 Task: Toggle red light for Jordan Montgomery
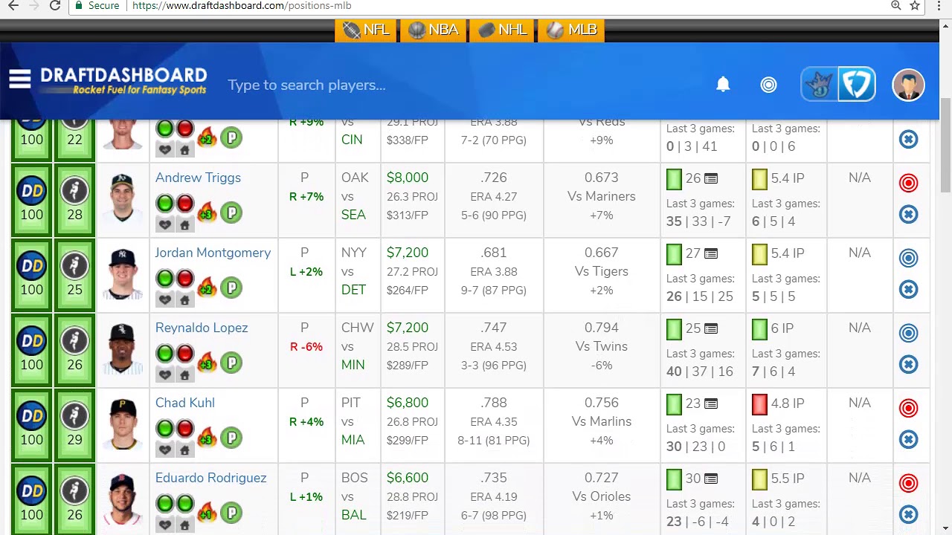click(185, 278)
